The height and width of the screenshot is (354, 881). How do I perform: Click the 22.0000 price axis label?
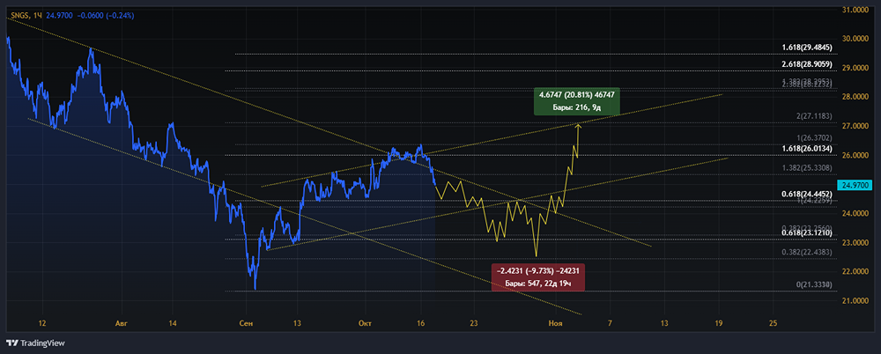click(855, 272)
